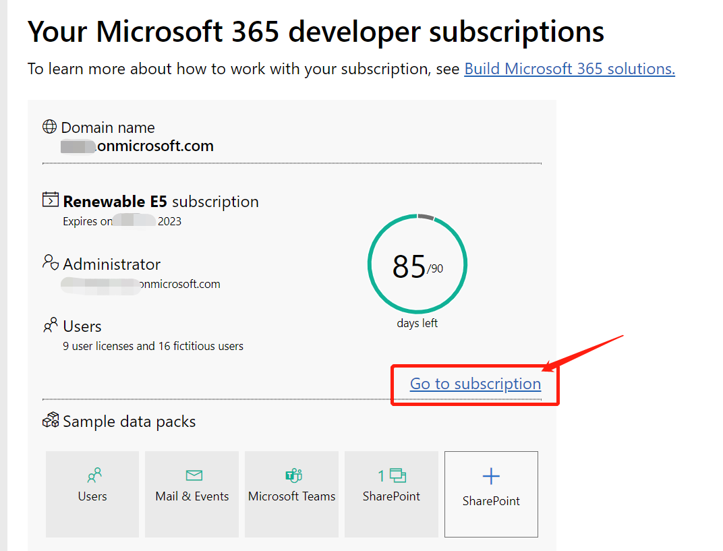Open the Mail & Events sample pack tile
723x551 pixels.
point(192,494)
